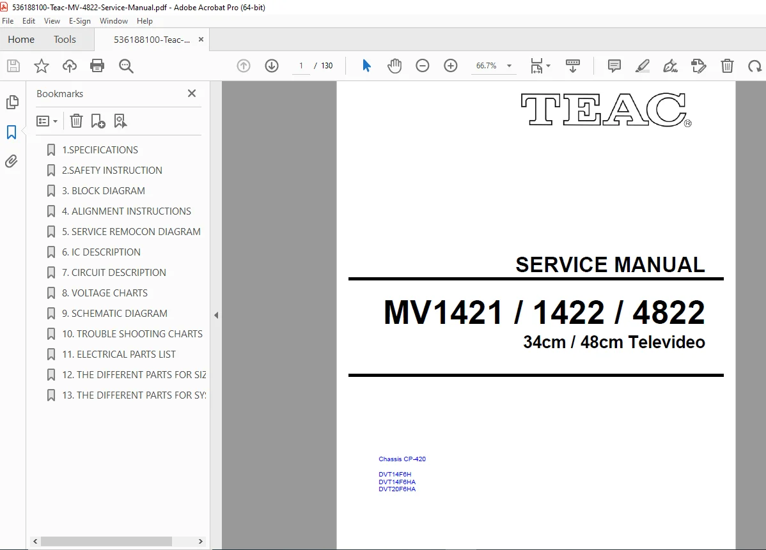
Task: Open the E-Sign menu
Action: click(80, 21)
